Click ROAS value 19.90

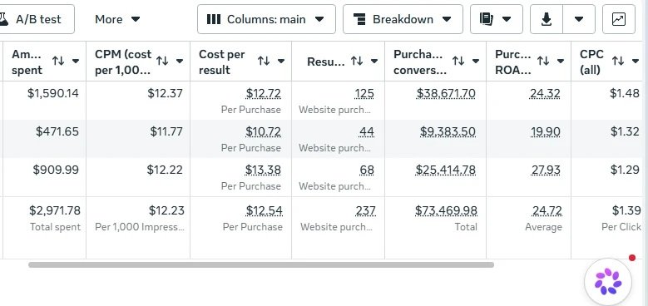click(x=546, y=131)
